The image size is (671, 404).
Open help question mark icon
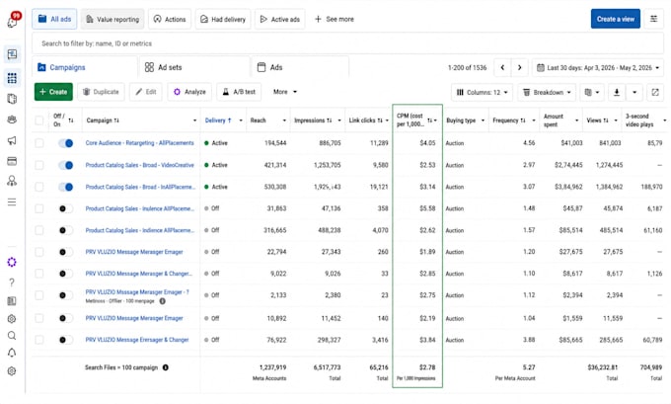click(x=12, y=283)
